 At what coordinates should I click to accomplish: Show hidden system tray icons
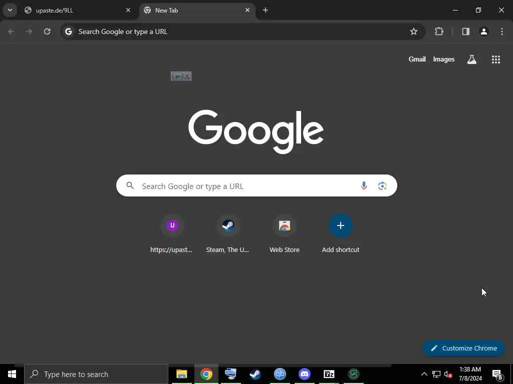pos(424,374)
